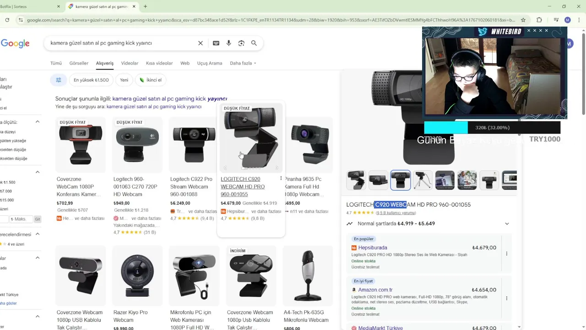Open Coverzone WebCam 1080P Konferans product card
Viewport: 586px width, 330px height.
point(81,170)
